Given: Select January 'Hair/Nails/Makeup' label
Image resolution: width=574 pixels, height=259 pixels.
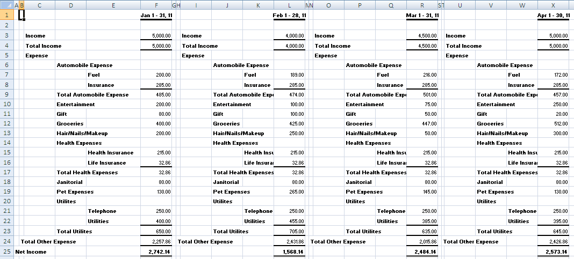Looking at the screenshot, I should click(x=82, y=134).
